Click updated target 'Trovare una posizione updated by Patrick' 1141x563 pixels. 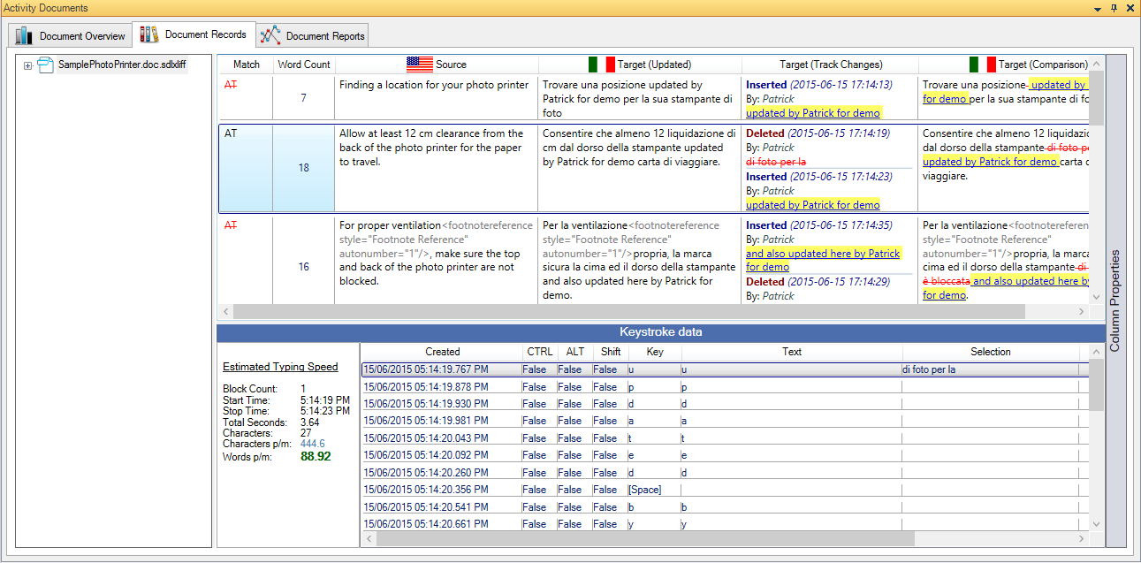click(638, 99)
